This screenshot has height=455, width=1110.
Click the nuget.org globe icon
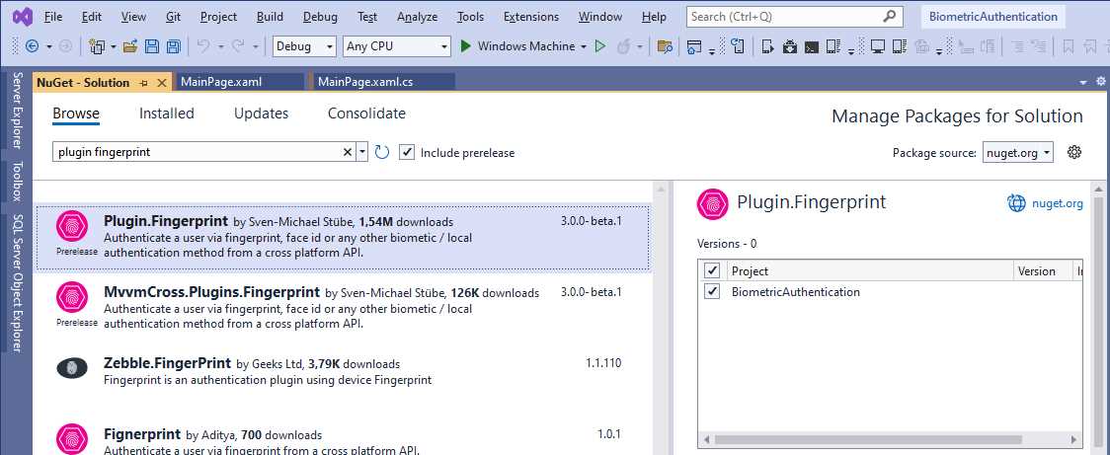pos(1016,203)
